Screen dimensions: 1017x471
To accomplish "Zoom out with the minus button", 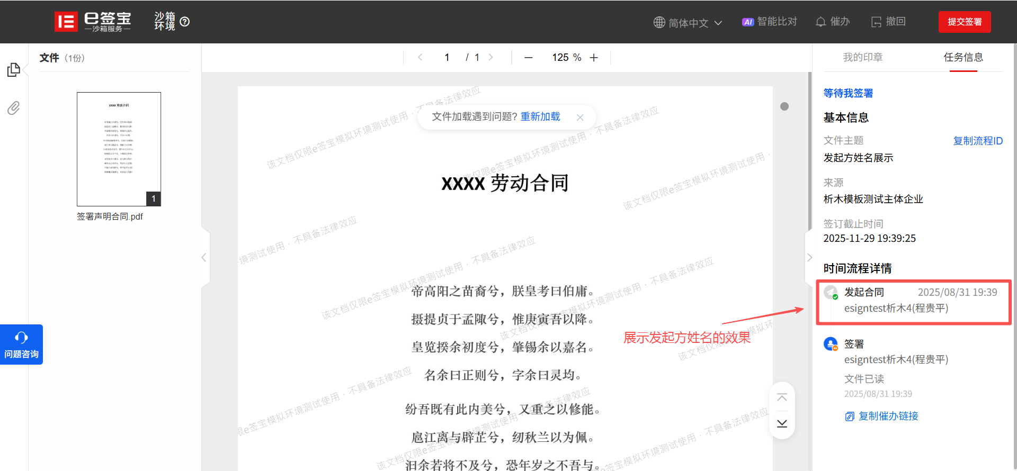I will tap(528, 58).
